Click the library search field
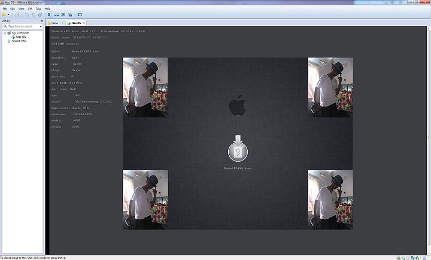This screenshot has width=431, height=260. pyautogui.click(x=23, y=26)
